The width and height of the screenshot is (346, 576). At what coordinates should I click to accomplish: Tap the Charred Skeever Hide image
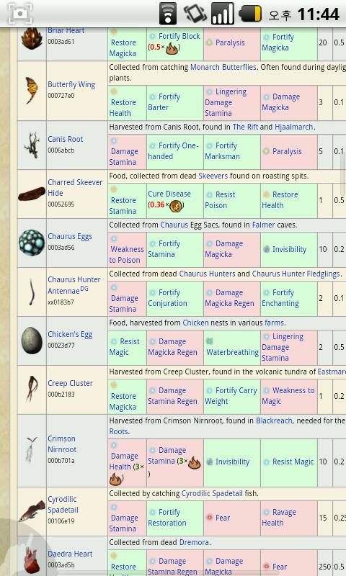(32, 194)
